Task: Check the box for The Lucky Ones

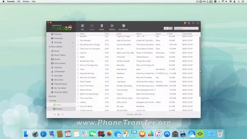Action: tap(78, 98)
